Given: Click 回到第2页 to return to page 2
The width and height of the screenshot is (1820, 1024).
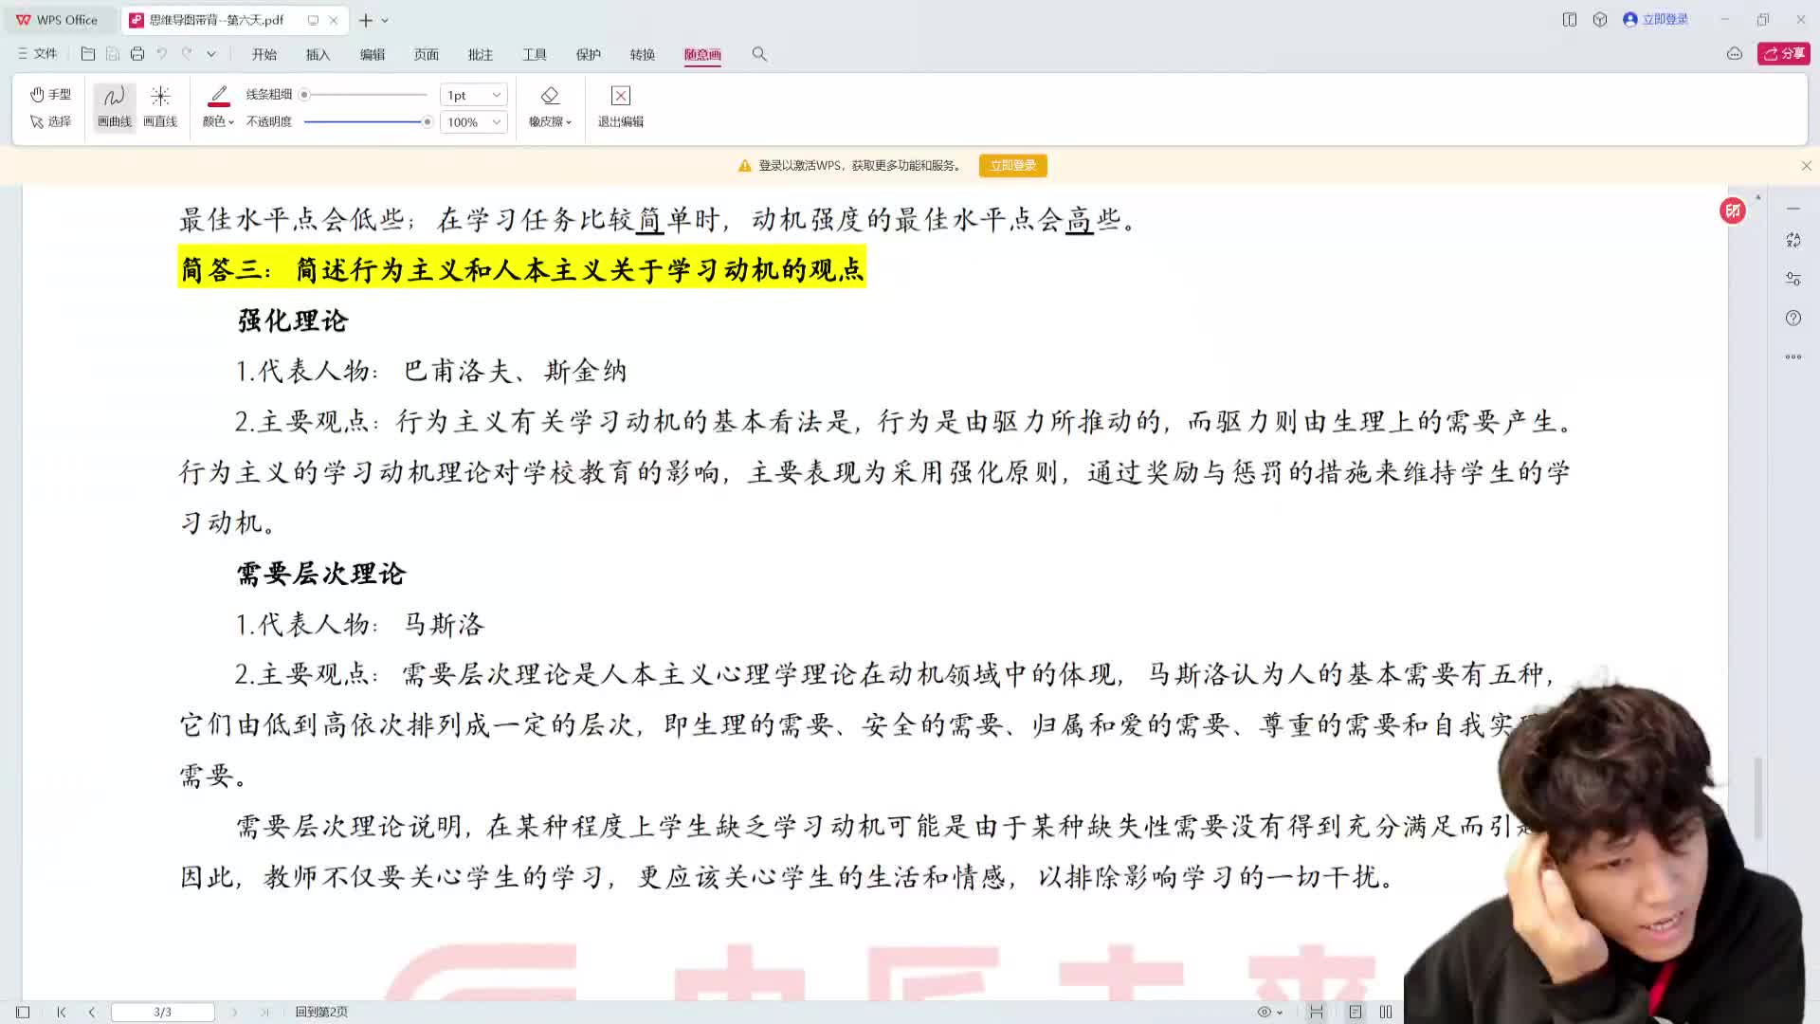Looking at the screenshot, I should (322, 1012).
